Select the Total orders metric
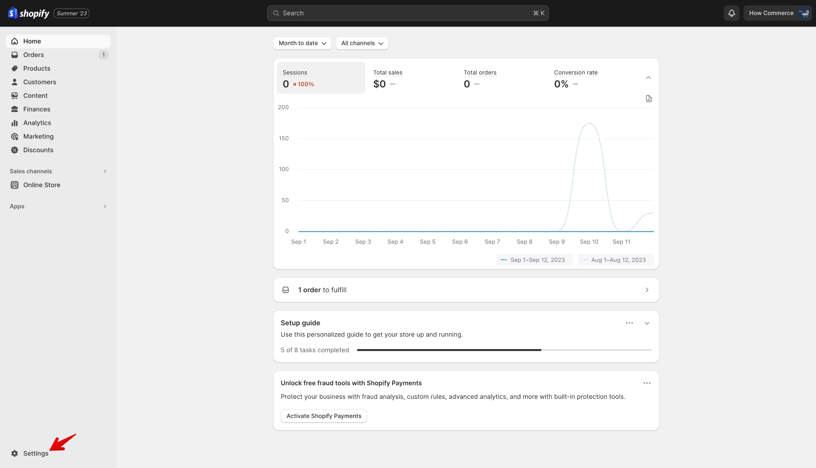 502,78
